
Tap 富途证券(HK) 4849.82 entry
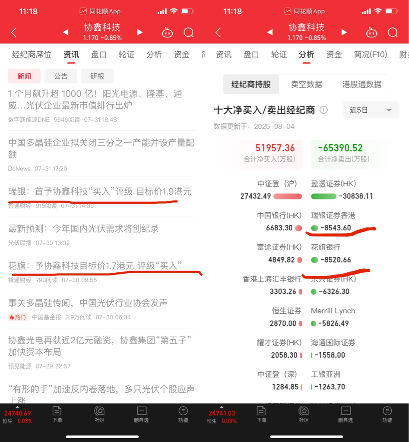coord(279,253)
